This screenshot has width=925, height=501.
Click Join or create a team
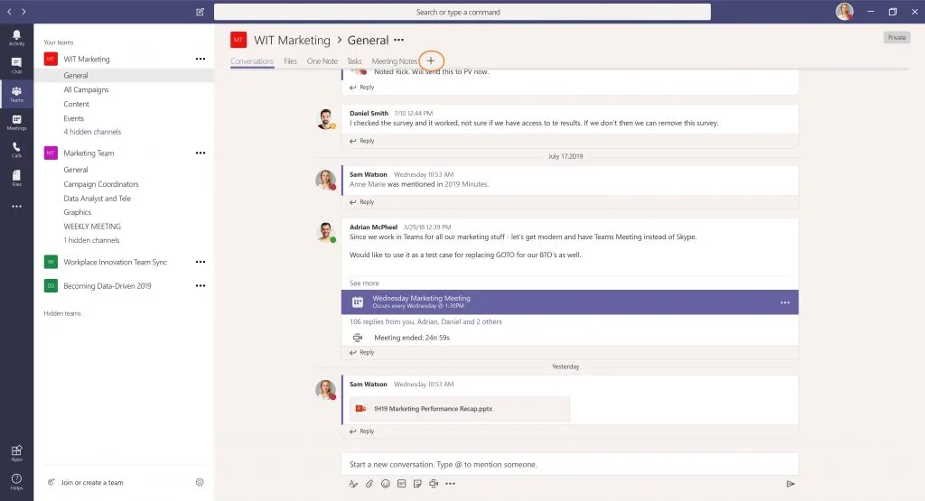pos(92,483)
